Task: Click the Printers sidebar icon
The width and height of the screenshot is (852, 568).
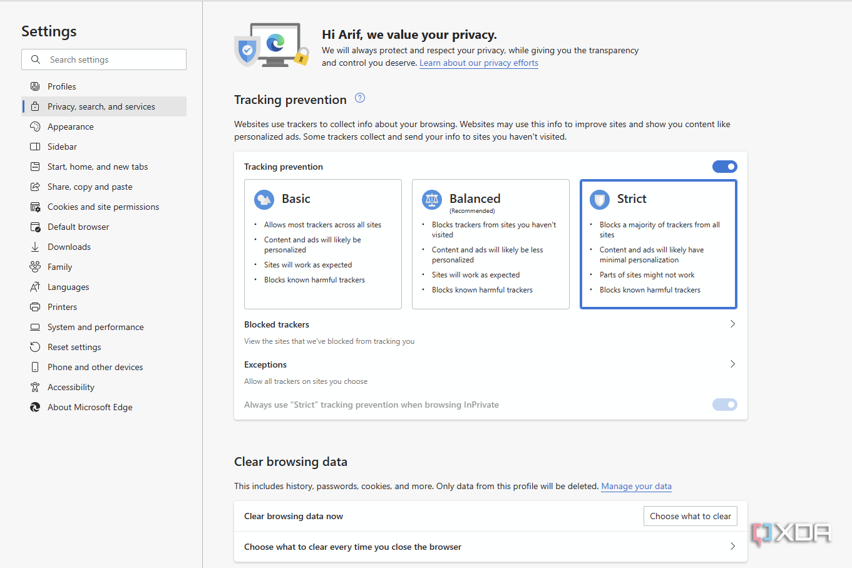Action: pyautogui.click(x=35, y=306)
